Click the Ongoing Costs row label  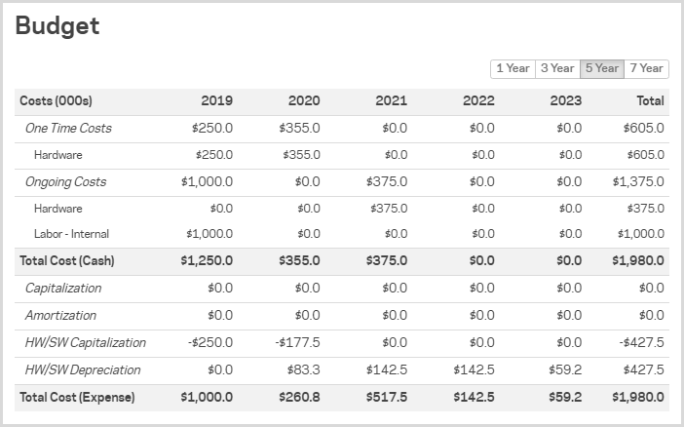click(x=65, y=181)
